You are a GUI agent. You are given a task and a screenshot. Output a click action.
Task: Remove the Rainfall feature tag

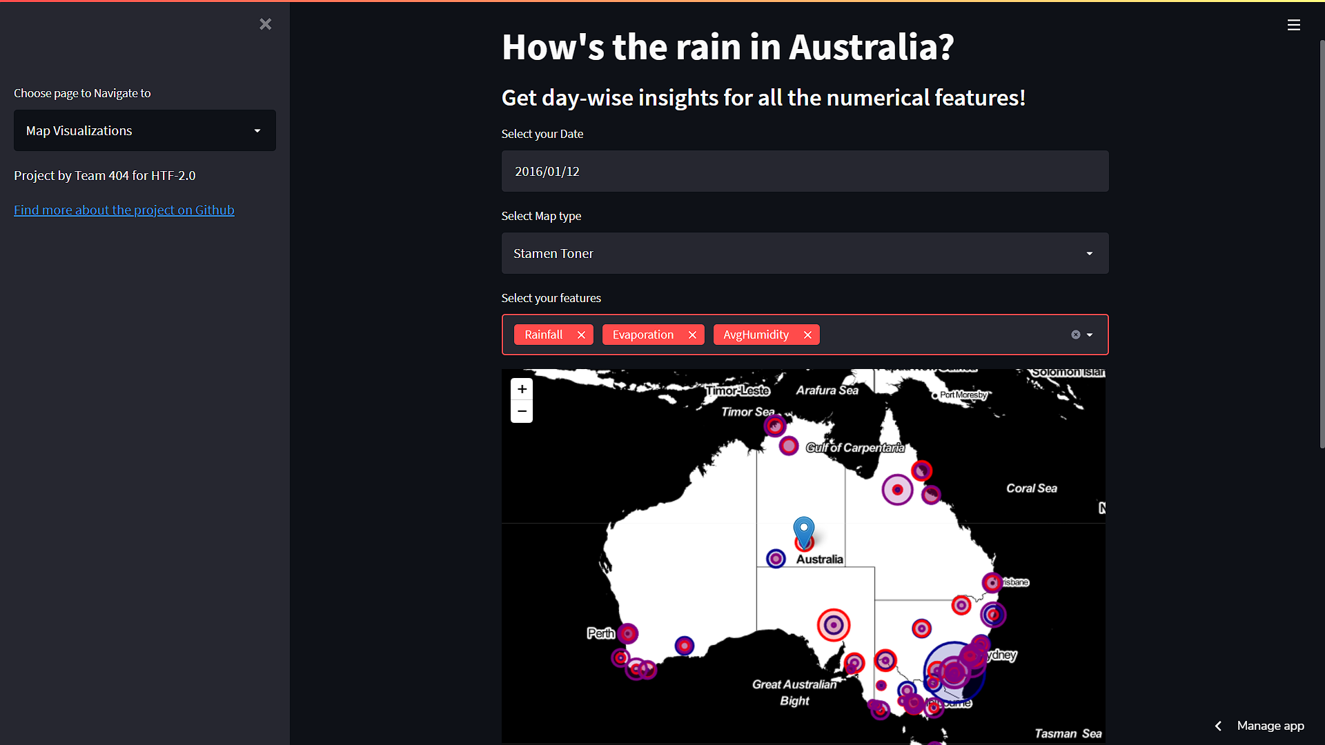point(580,335)
